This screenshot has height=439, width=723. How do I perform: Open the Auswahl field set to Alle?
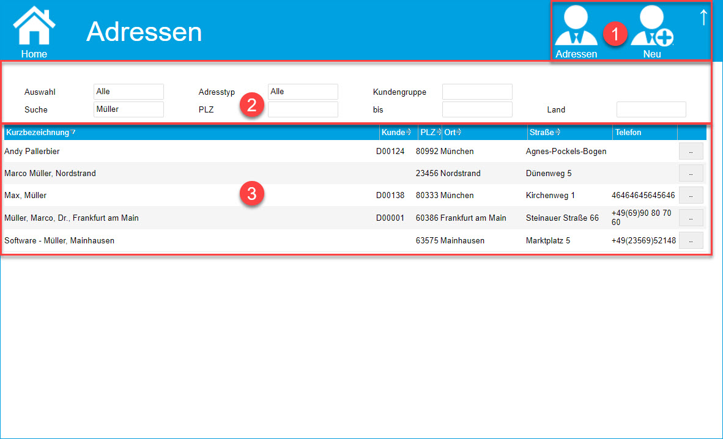128,92
